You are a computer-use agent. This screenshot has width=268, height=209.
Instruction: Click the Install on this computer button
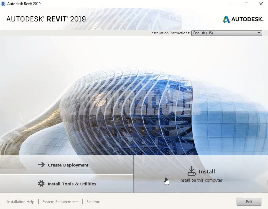pos(201,174)
